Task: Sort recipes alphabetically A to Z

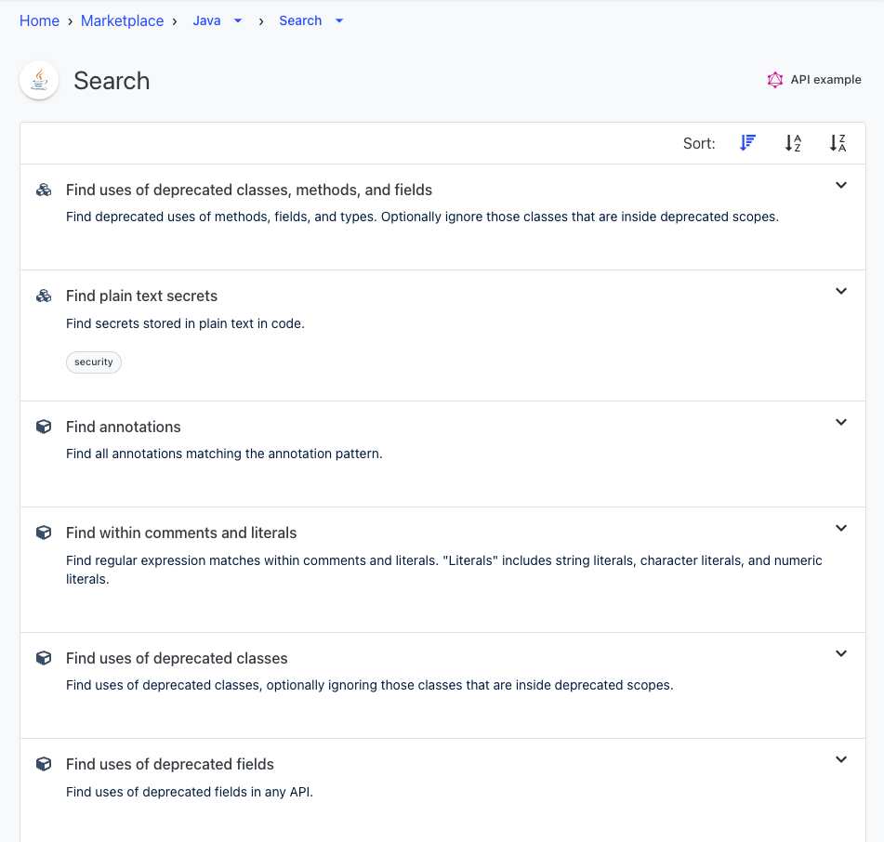Action: [x=793, y=143]
